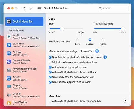Select Right dock position
The height and width of the screenshot is (109, 134).
click(x=103, y=40)
